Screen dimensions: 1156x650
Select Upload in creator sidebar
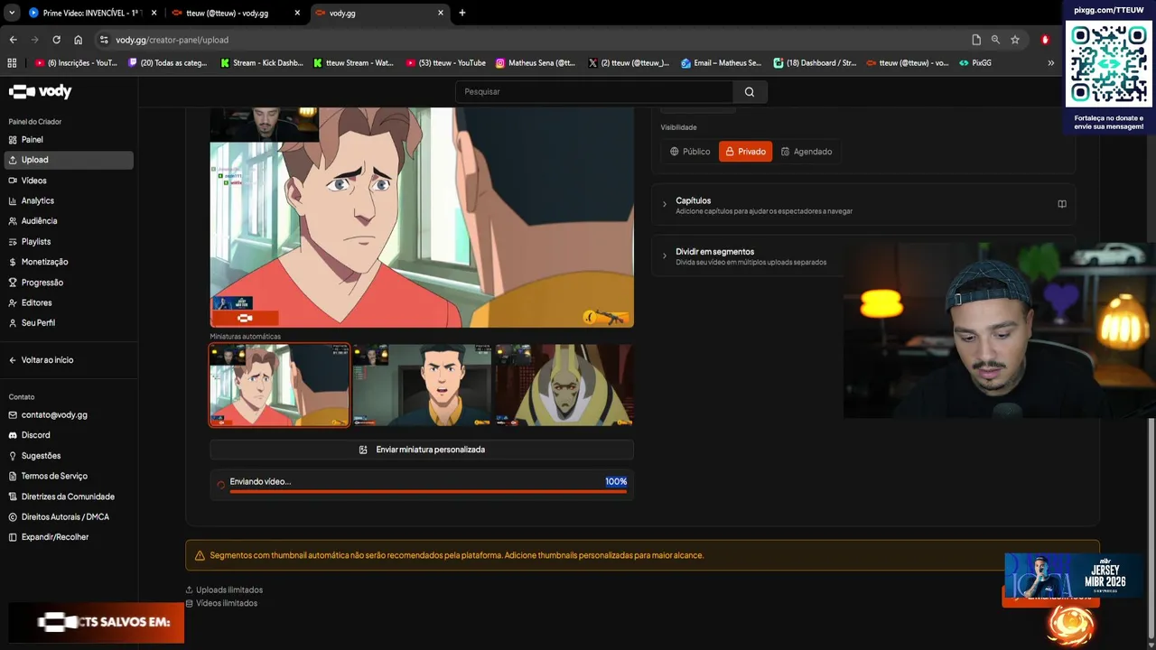69,160
